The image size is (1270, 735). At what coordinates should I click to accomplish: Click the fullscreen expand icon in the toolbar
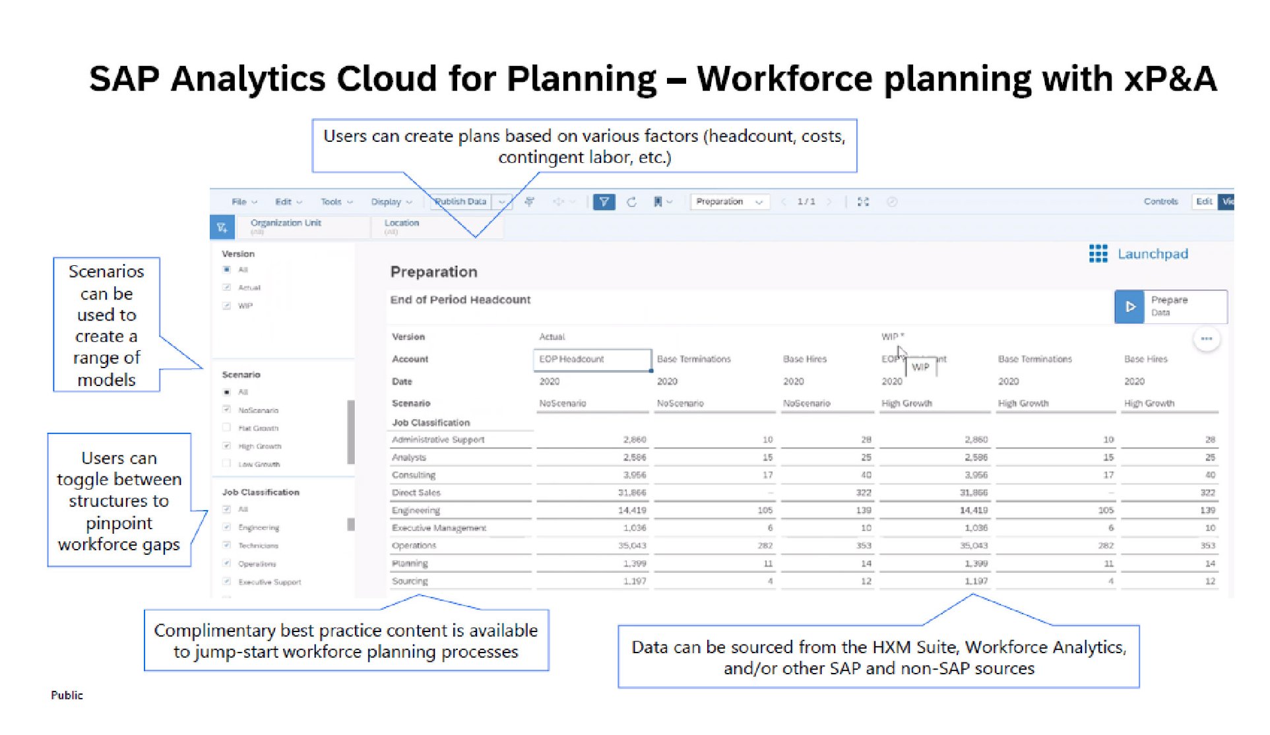click(862, 203)
